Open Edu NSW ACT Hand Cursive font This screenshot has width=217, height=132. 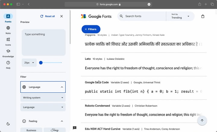[x=102, y=129]
